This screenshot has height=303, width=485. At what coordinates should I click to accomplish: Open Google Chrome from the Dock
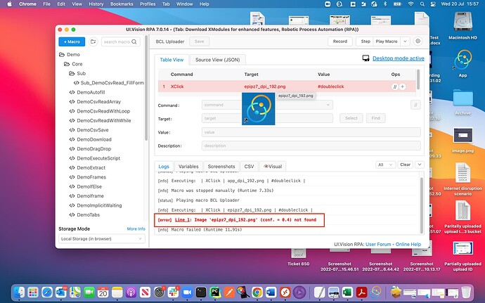[x=257, y=292]
